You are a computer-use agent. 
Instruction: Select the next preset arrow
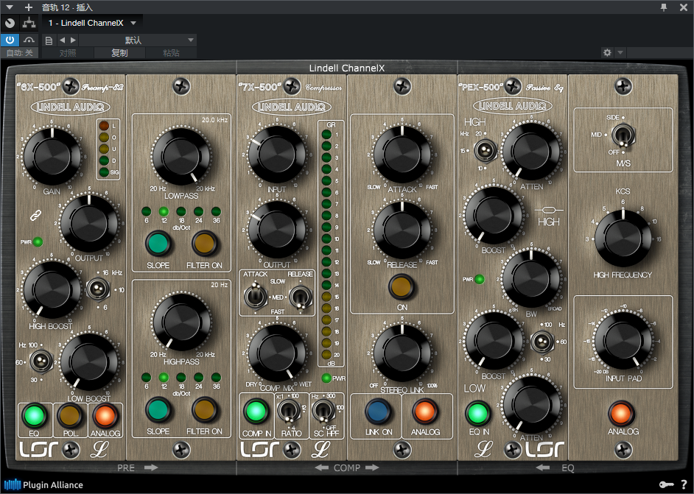pyautogui.click(x=73, y=40)
